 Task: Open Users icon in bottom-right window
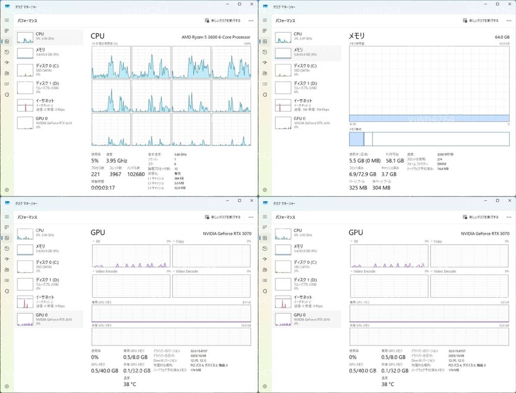tap(265, 270)
